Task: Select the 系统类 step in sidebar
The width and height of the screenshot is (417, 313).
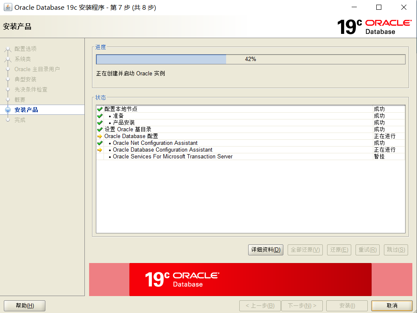Action: 22,59
